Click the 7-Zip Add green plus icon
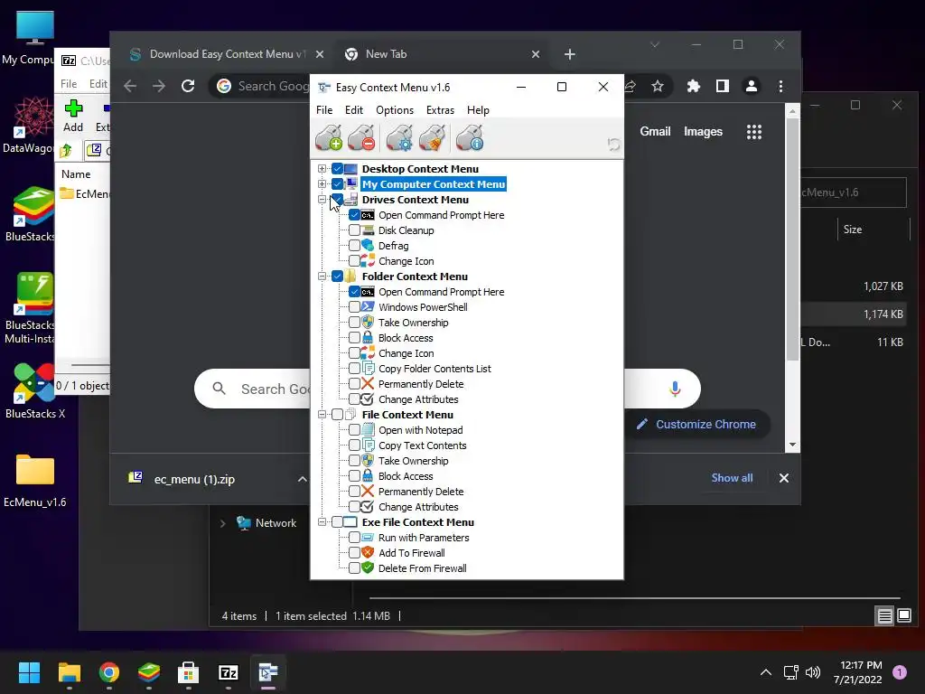This screenshot has width=925, height=694. click(x=73, y=108)
